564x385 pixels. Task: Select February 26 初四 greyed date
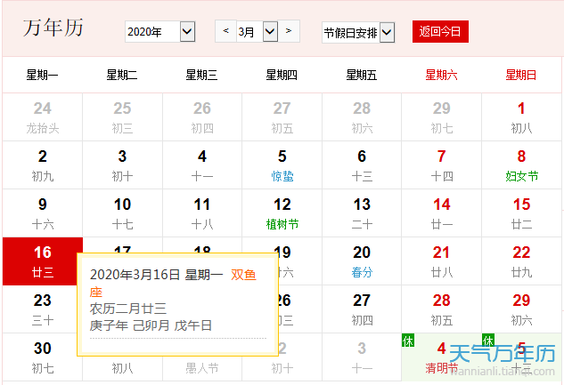(x=202, y=117)
